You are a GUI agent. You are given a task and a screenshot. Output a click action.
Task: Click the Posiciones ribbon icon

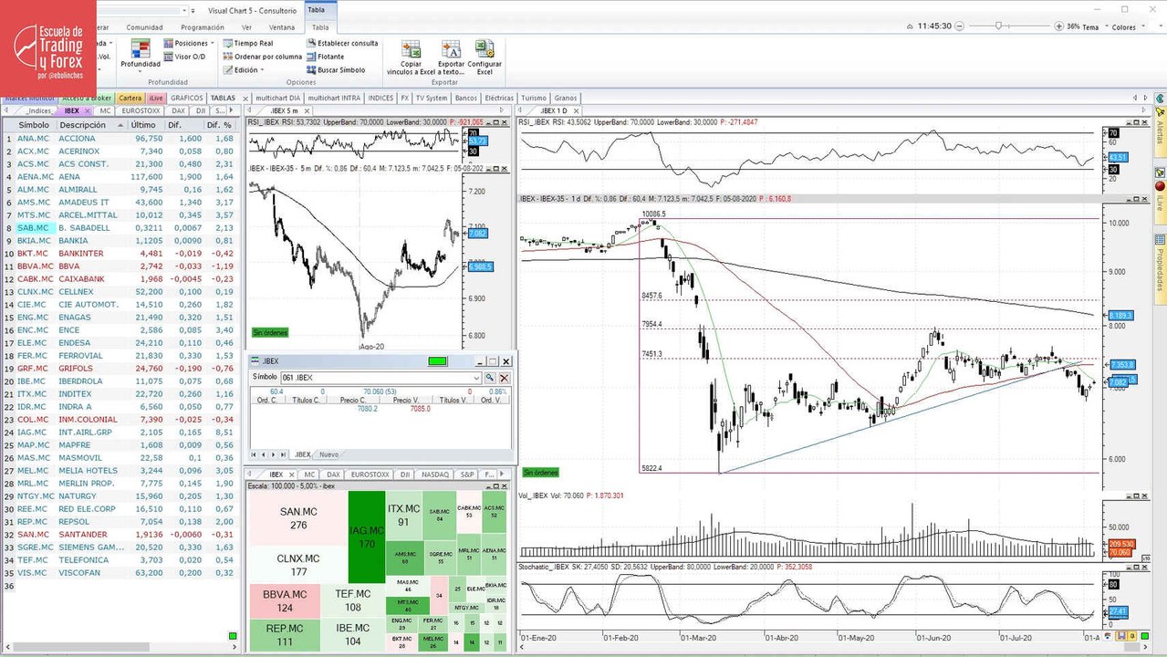[169, 43]
